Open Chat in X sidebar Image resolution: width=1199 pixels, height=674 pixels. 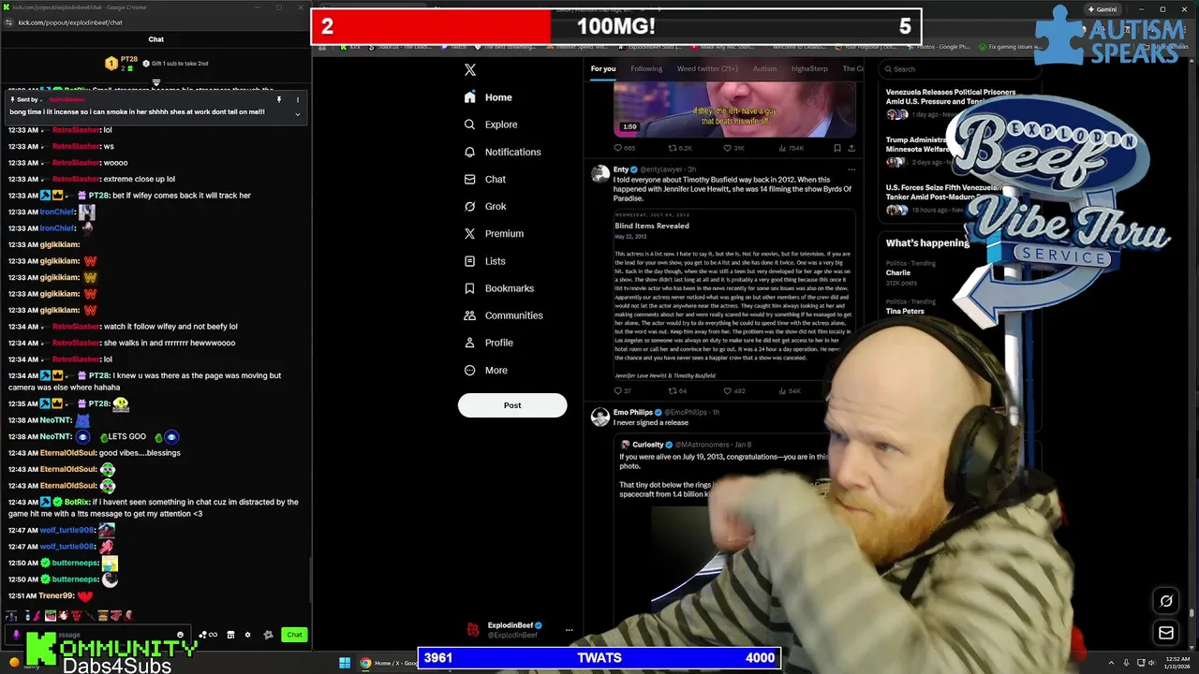pyautogui.click(x=485, y=179)
